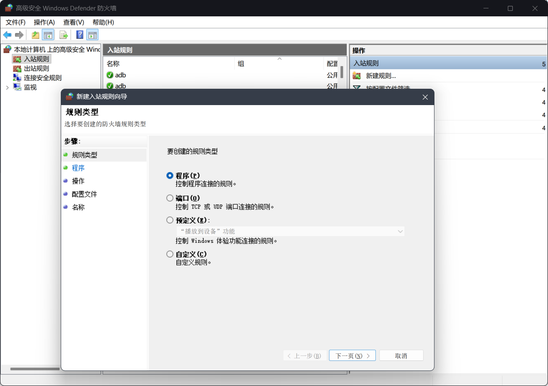Viewport: 548px width, 386px height.
Task: Click the 新建规则 icon in actions pane
Action: pos(357,76)
